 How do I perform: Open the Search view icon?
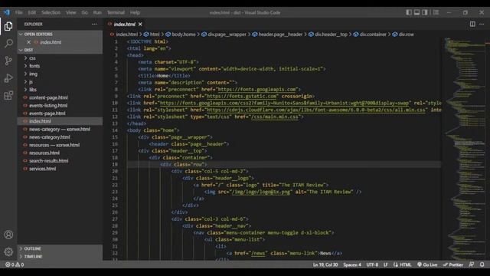pos(8,43)
